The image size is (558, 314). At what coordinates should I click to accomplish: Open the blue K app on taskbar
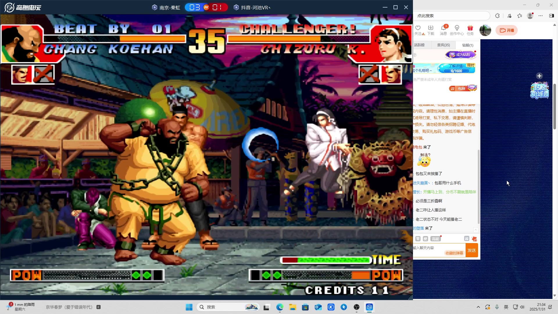coord(331,307)
